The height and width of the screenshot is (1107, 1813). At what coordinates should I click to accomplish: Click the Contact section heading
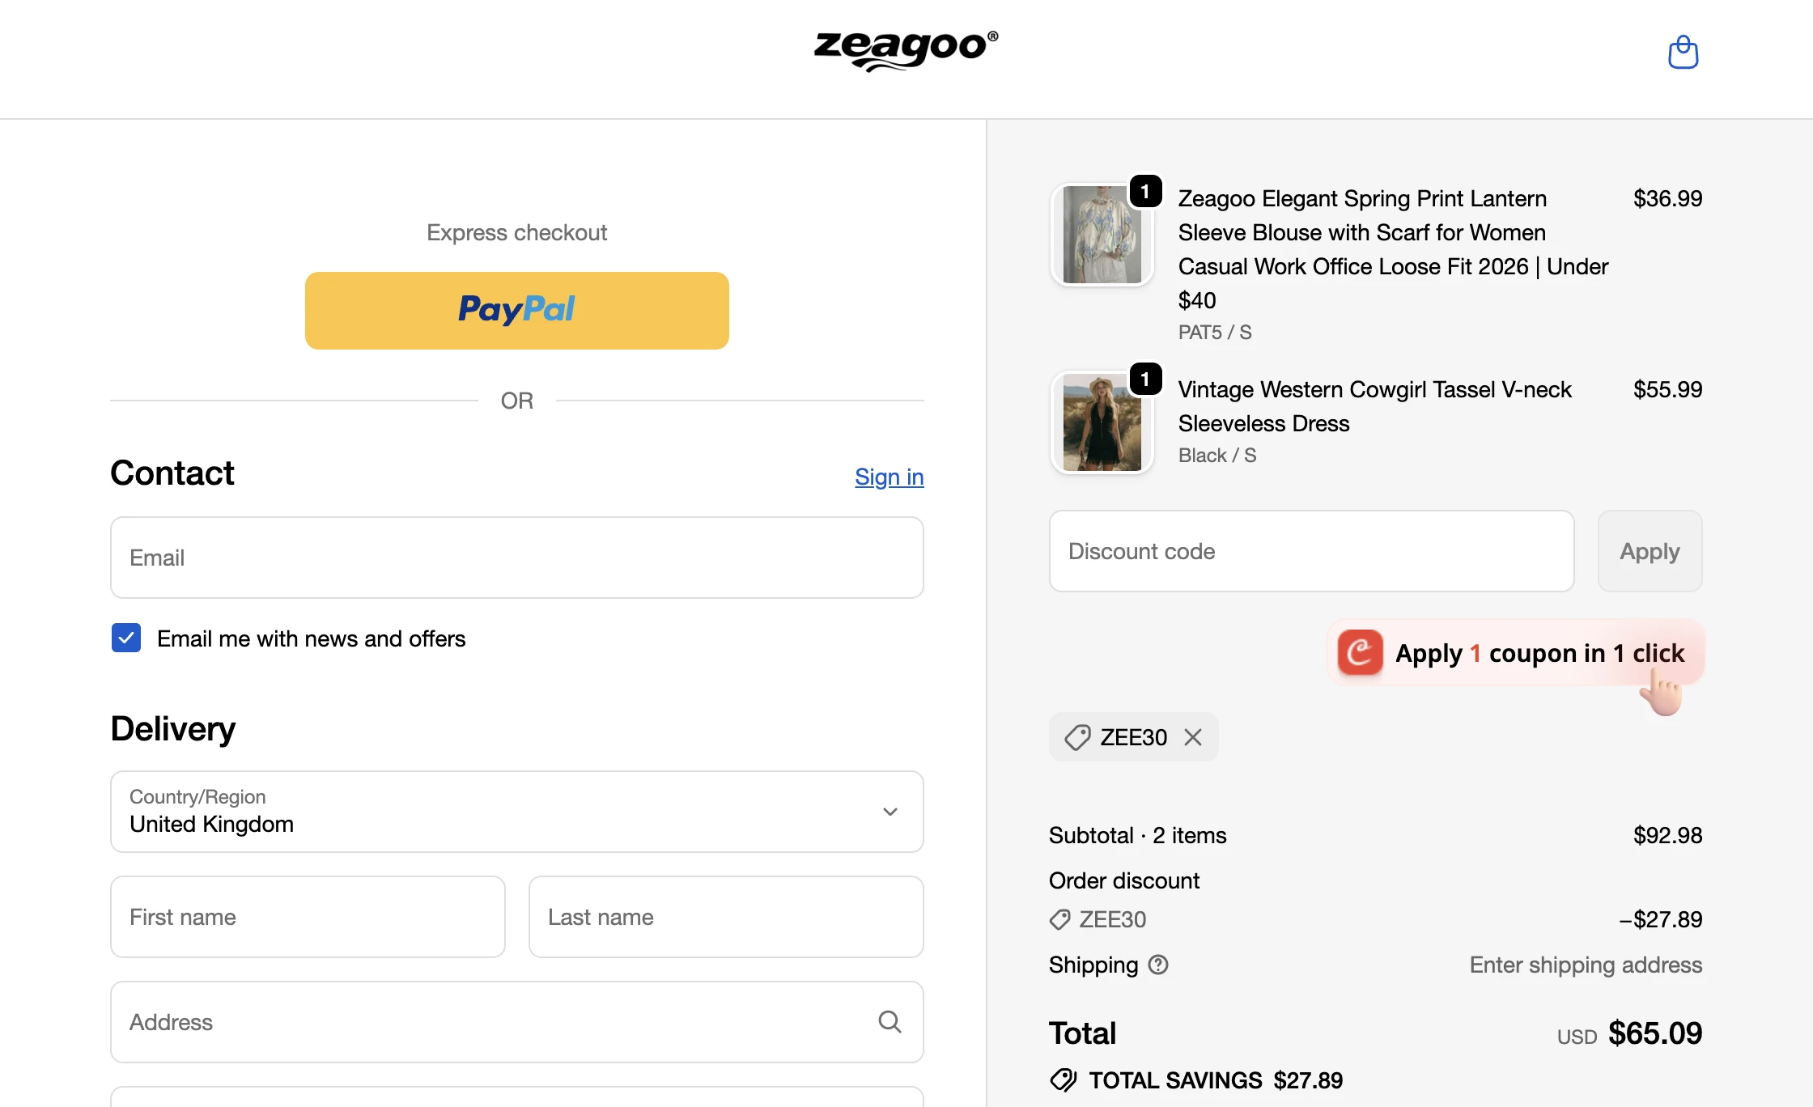coord(172,473)
